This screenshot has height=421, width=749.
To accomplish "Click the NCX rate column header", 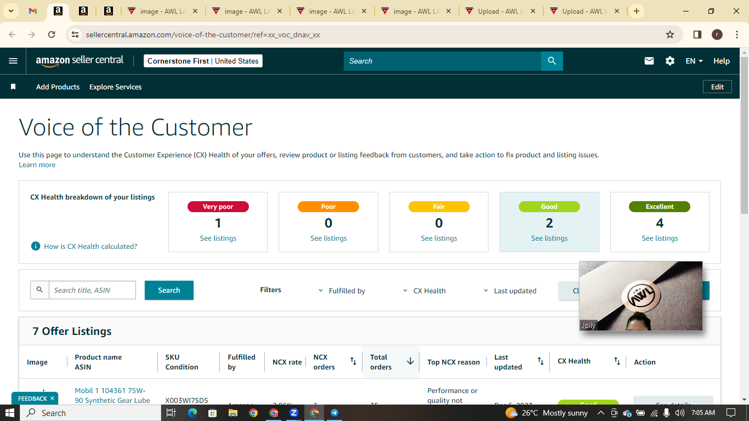I will (287, 362).
